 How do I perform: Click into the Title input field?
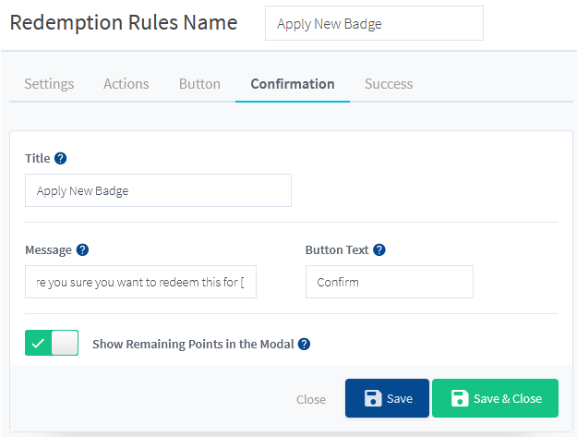click(x=158, y=190)
